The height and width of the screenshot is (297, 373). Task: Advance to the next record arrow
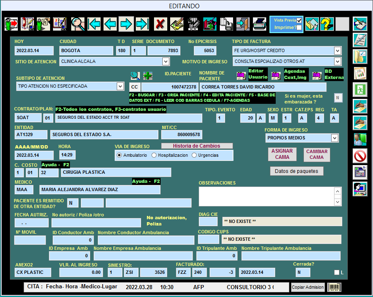click(x=126, y=24)
